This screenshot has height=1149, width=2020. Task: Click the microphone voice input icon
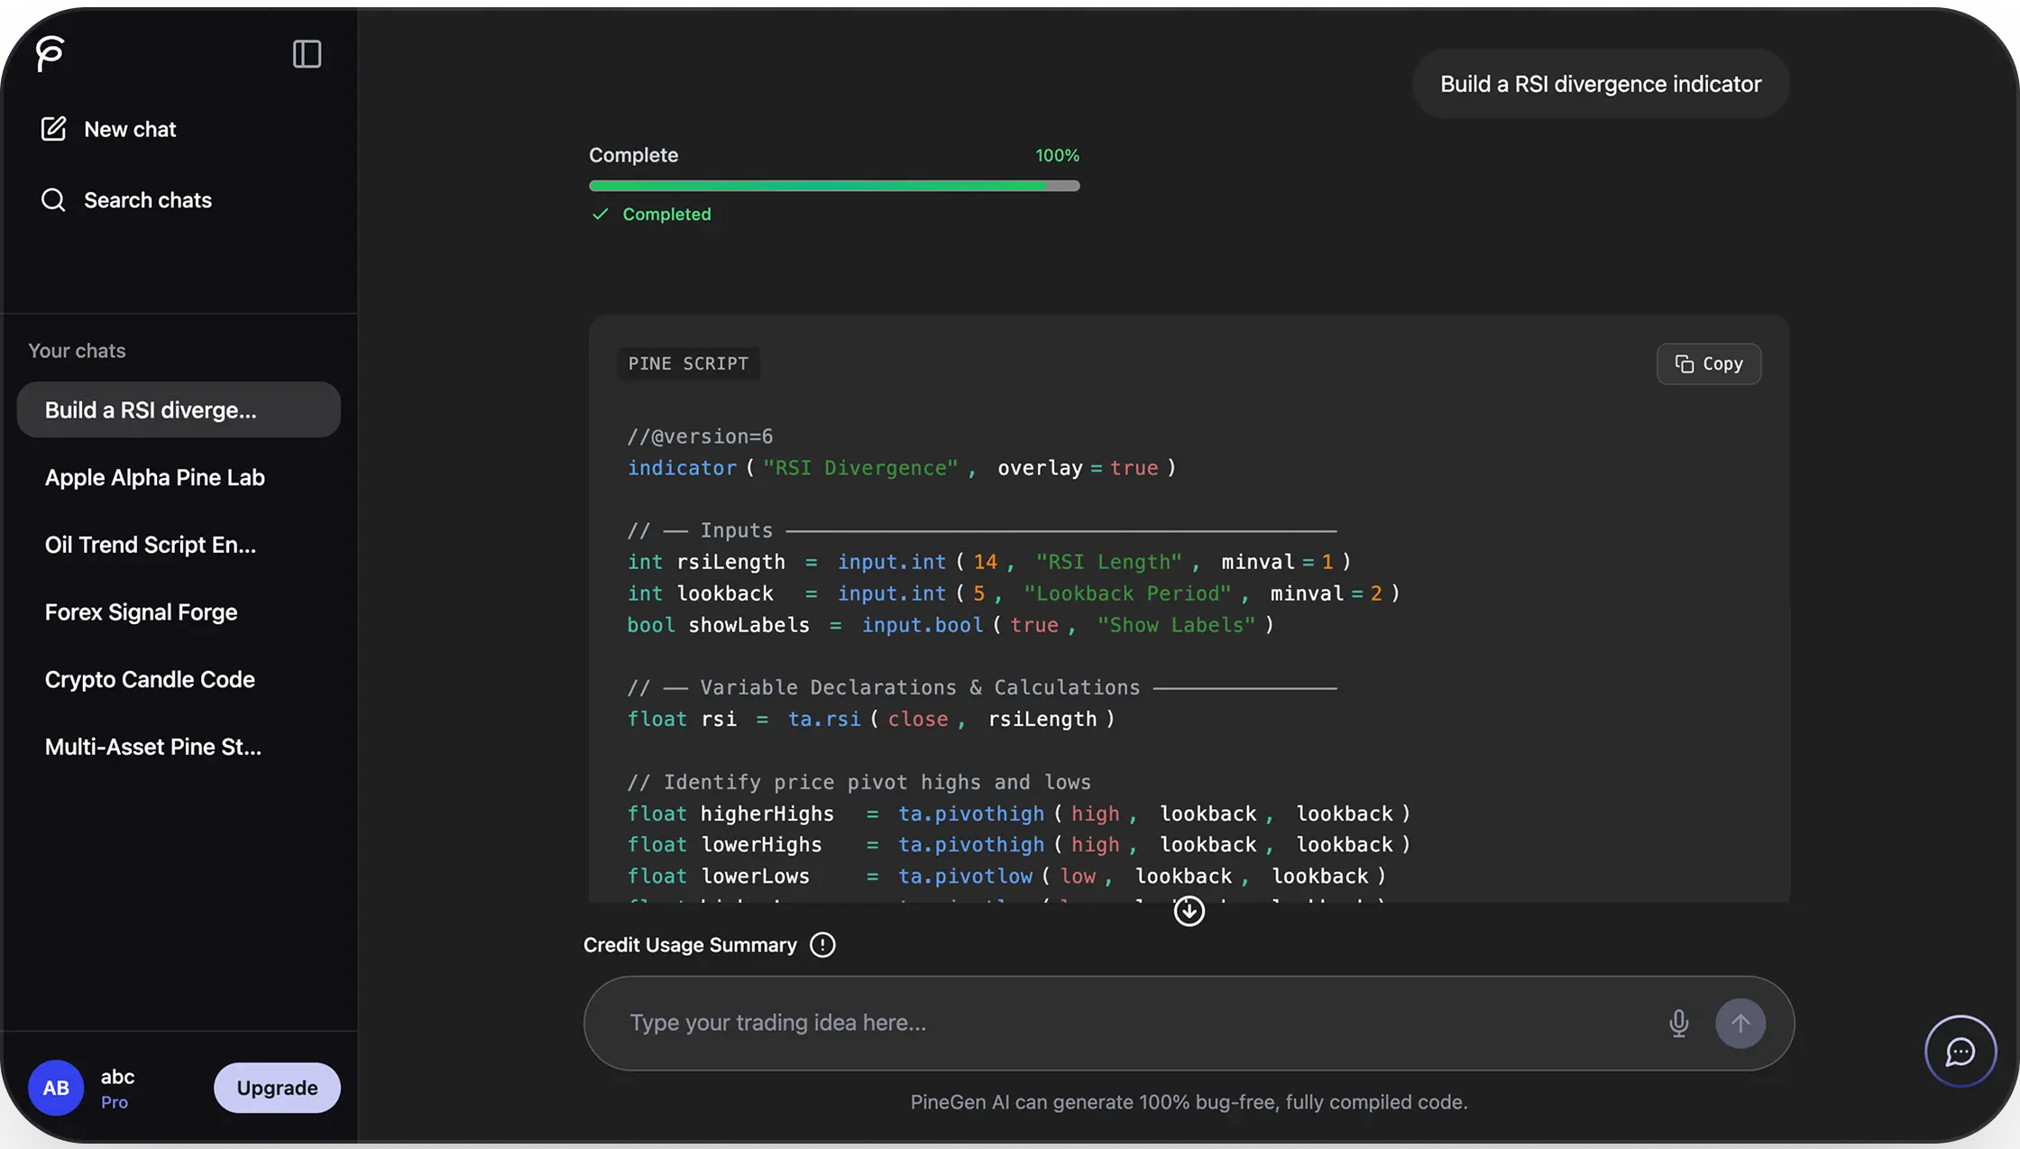(x=1678, y=1024)
